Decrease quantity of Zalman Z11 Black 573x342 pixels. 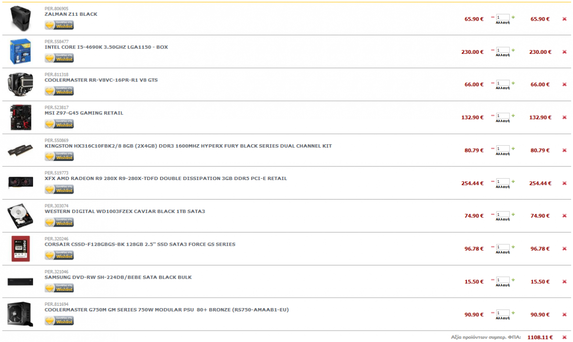coord(493,17)
